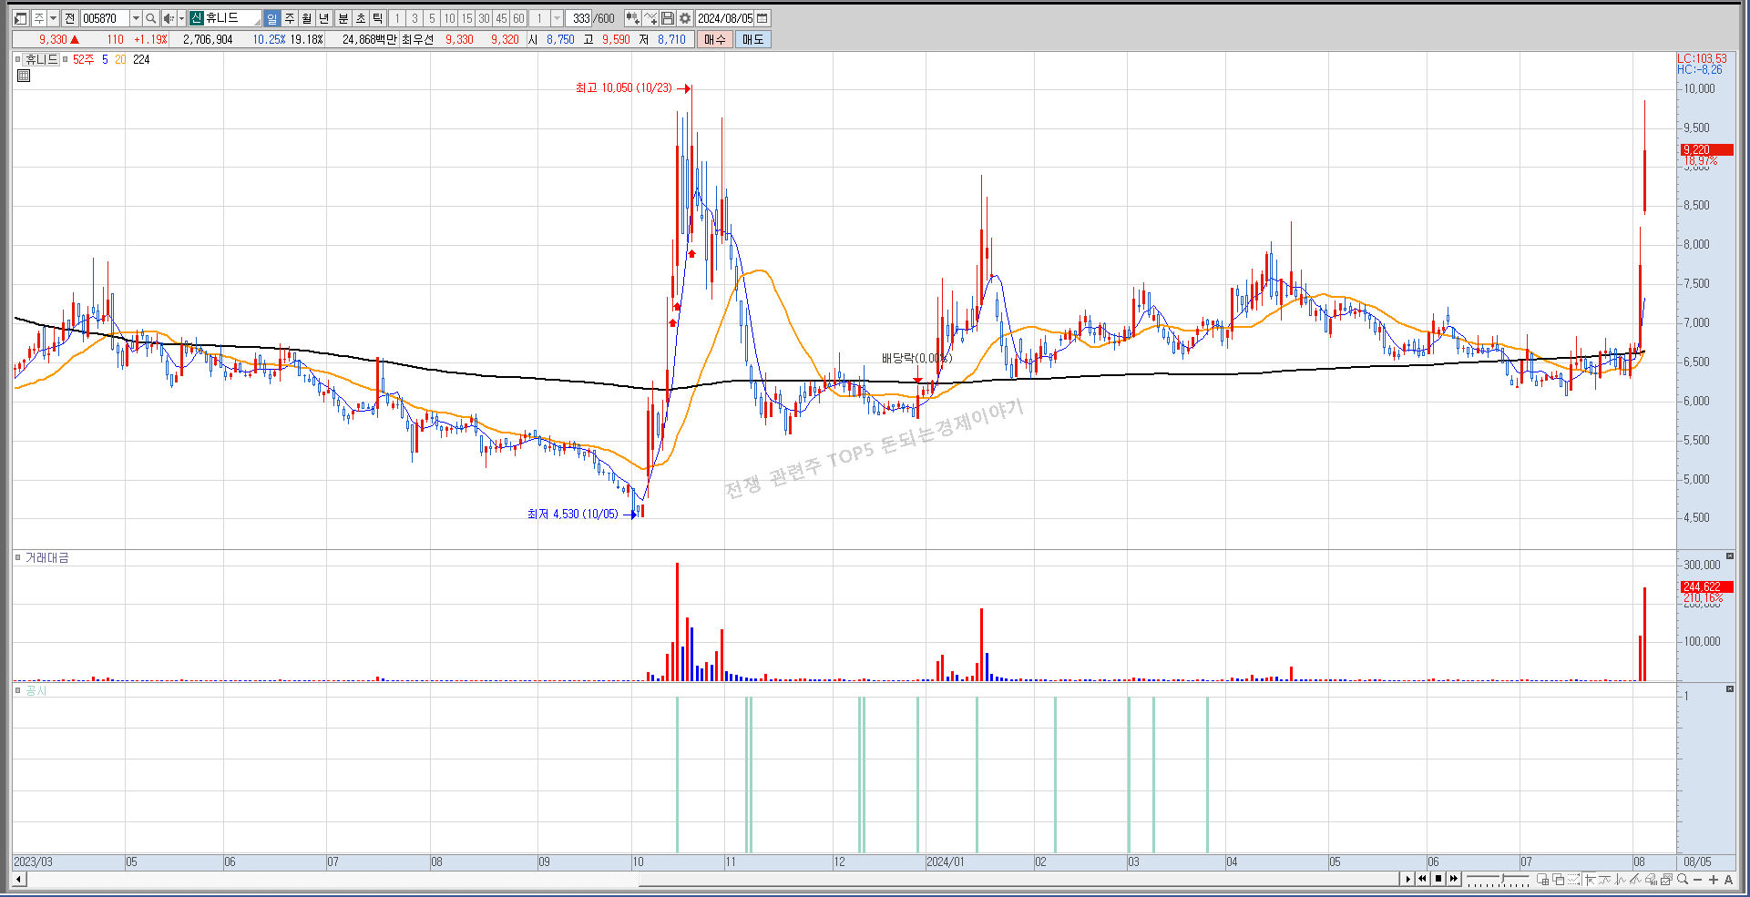Image resolution: width=1750 pixels, height=897 pixels.
Task: Expand the 휴니드 stock name dropdown corner
Action: (257, 22)
